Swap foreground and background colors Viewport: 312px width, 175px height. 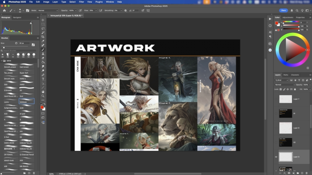click(44, 104)
